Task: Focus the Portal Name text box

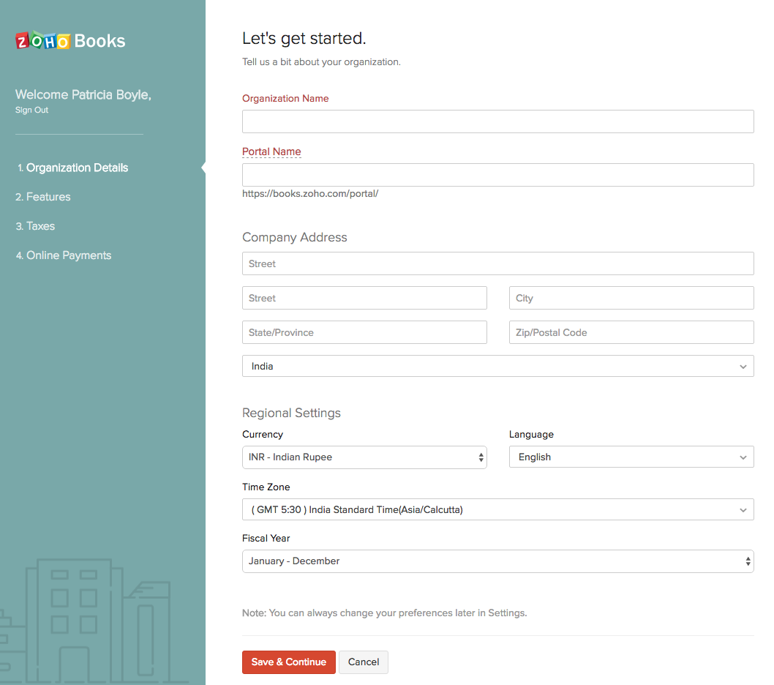Action: click(x=497, y=175)
